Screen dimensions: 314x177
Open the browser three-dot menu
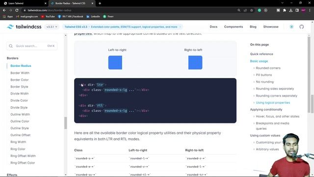pos(310,10)
